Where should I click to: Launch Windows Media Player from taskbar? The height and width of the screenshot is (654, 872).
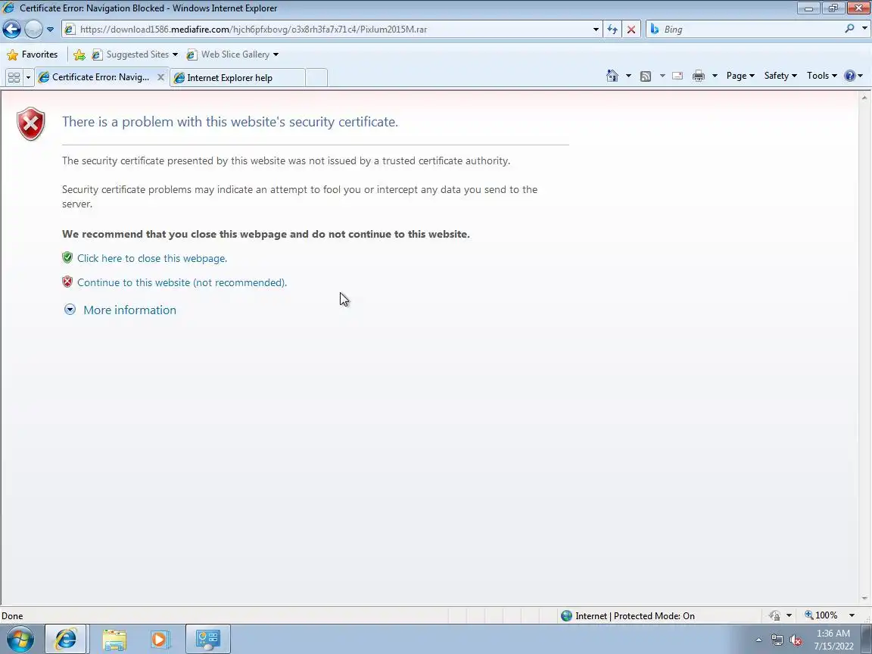pos(160,640)
